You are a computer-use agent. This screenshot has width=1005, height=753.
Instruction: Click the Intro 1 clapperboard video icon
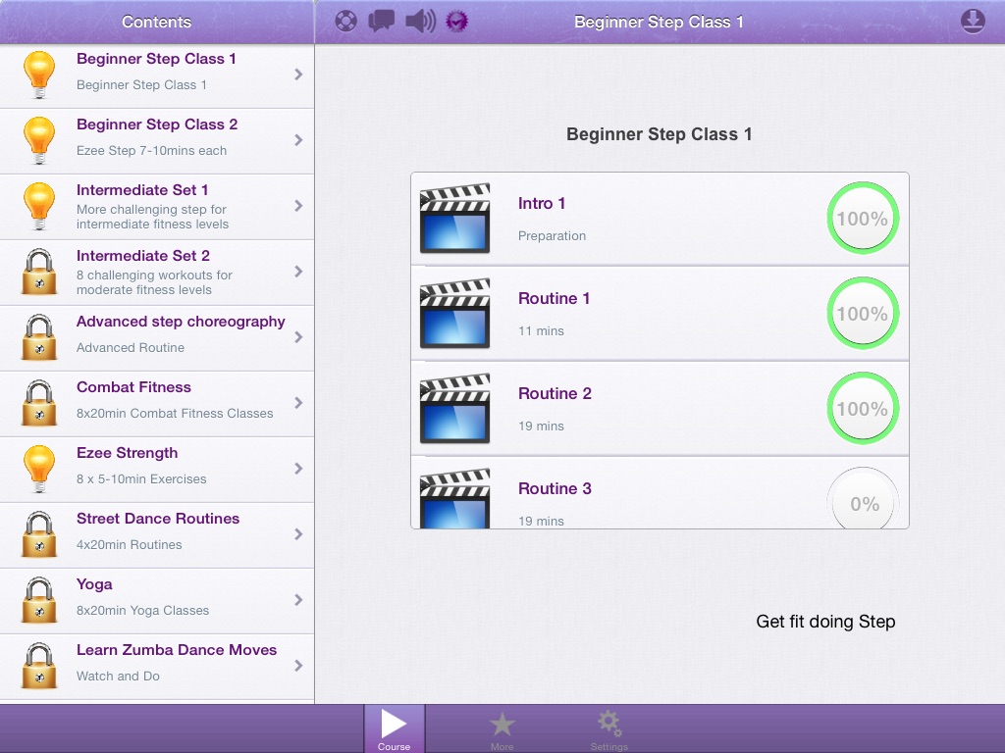coord(455,219)
